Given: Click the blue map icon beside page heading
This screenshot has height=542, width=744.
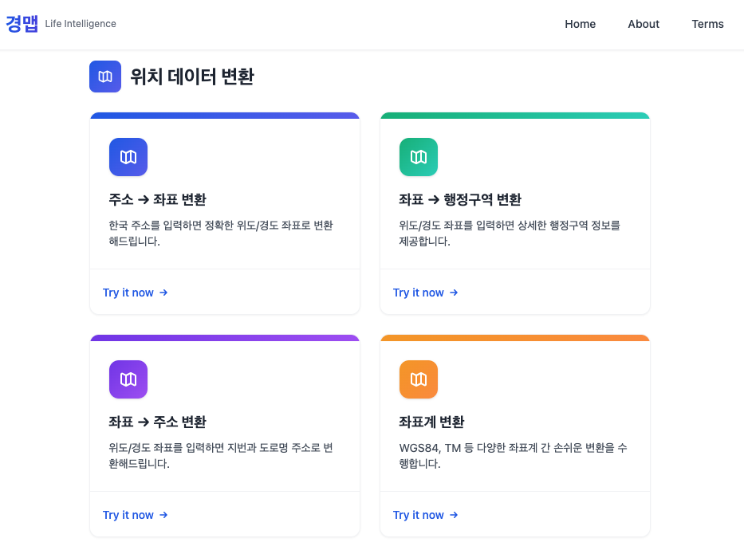Looking at the screenshot, I should pyautogui.click(x=105, y=77).
